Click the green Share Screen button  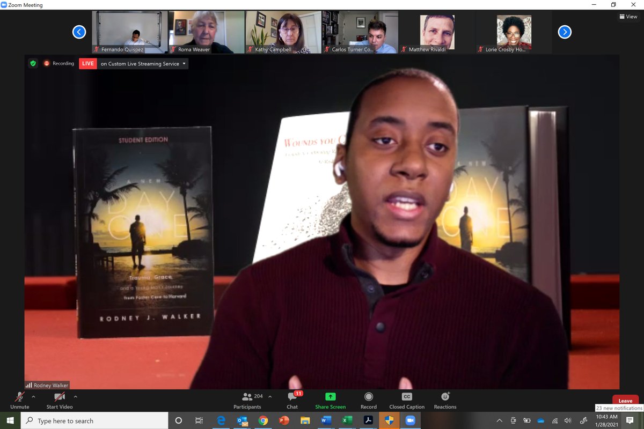tap(331, 400)
